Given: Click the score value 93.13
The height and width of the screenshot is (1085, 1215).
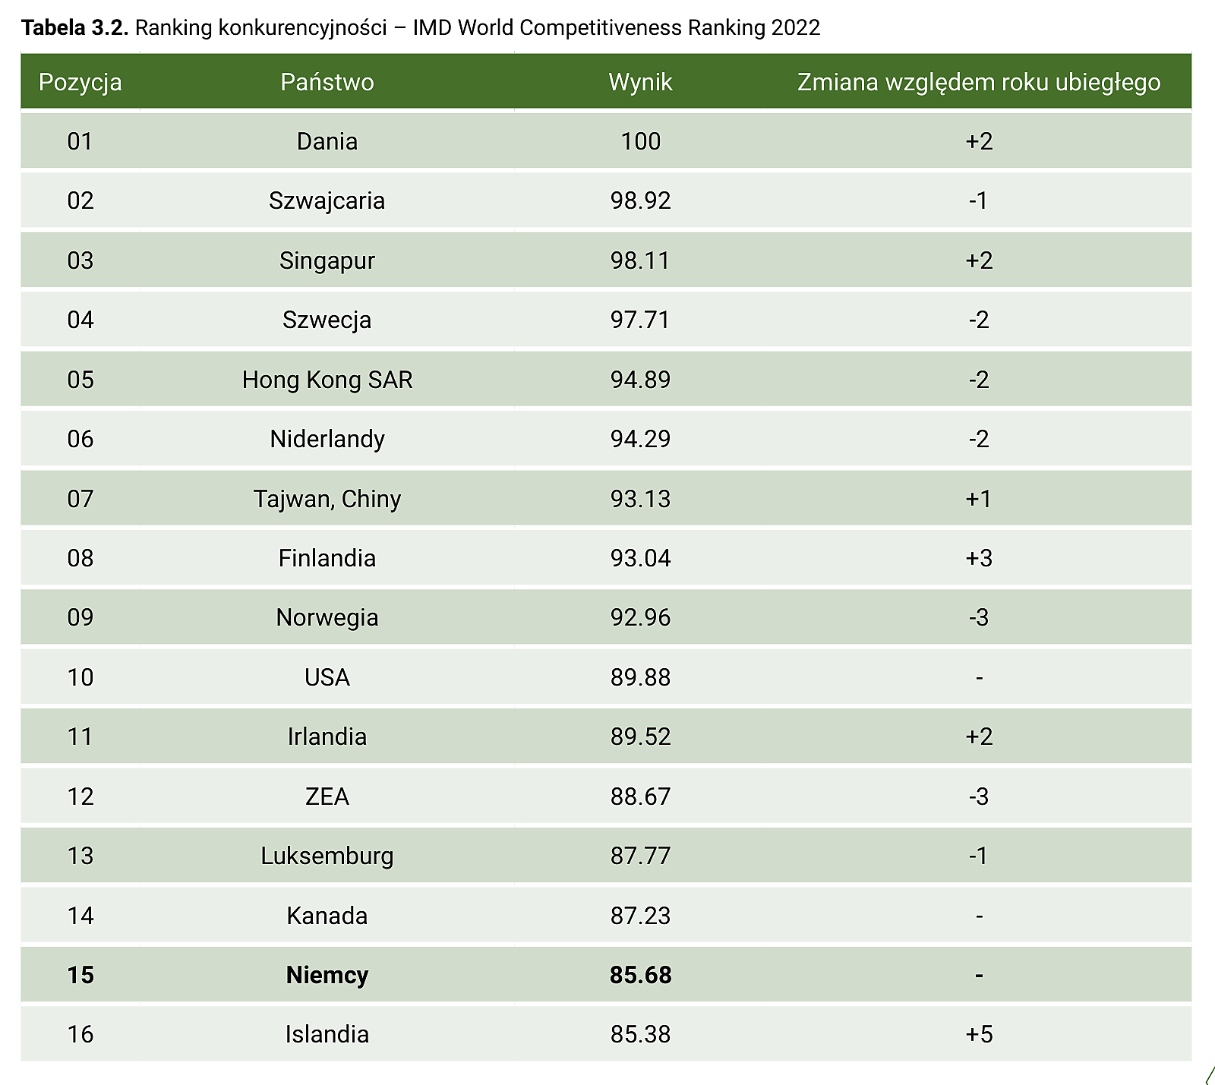Looking at the screenshot, I should (x=641, y=499).
